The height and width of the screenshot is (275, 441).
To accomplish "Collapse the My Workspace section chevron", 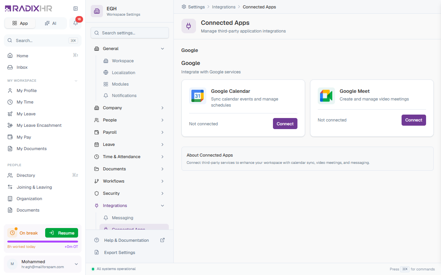I will click(x=76, y=81).
